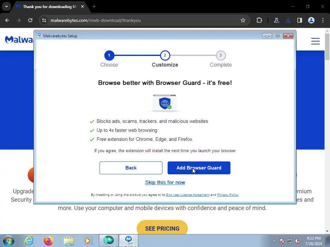Open Chrome three-dot menu

(323, 20)
